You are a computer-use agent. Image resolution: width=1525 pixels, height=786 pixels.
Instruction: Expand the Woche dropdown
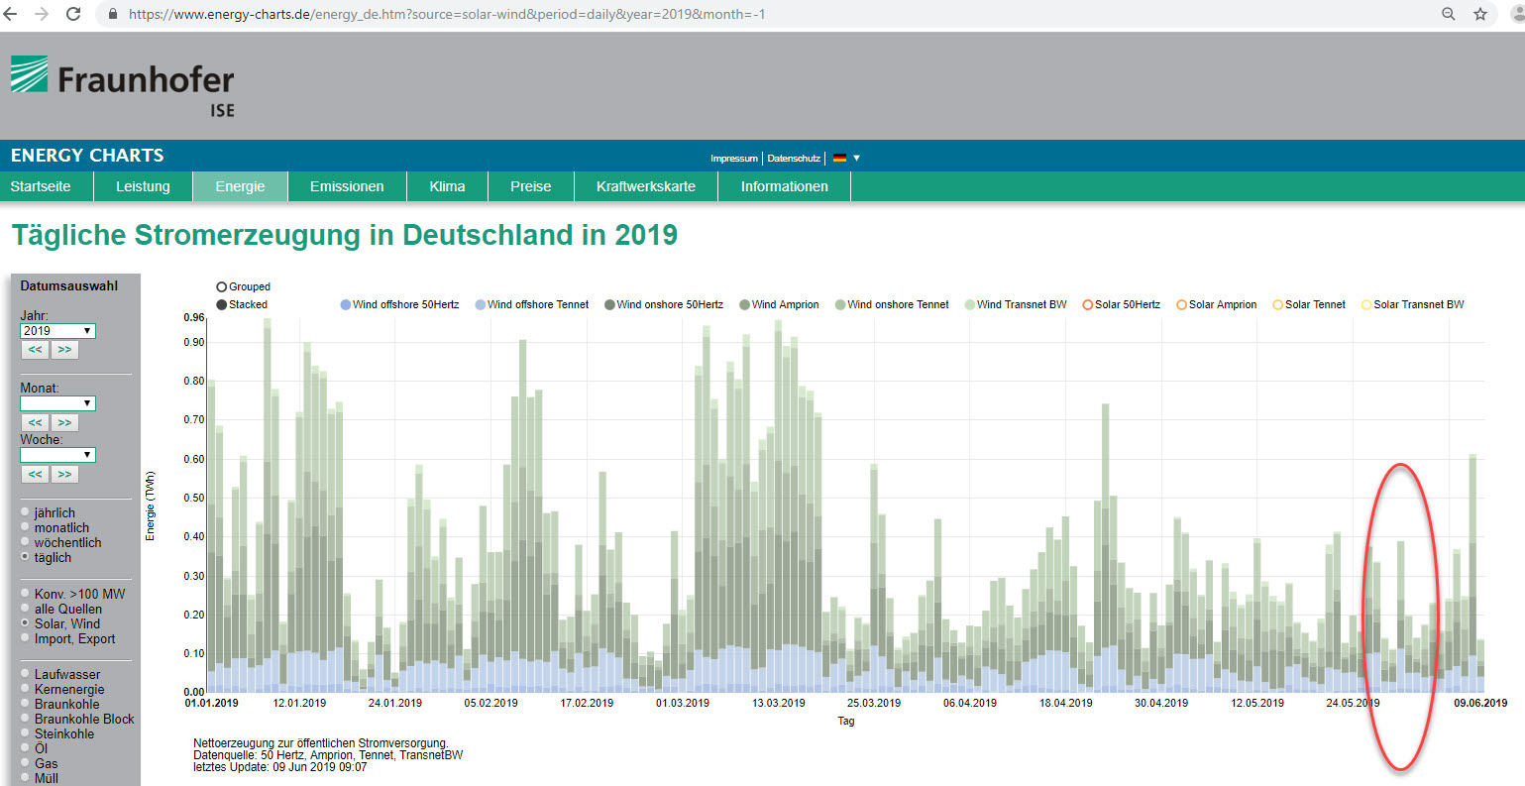(x=57, y=455)
